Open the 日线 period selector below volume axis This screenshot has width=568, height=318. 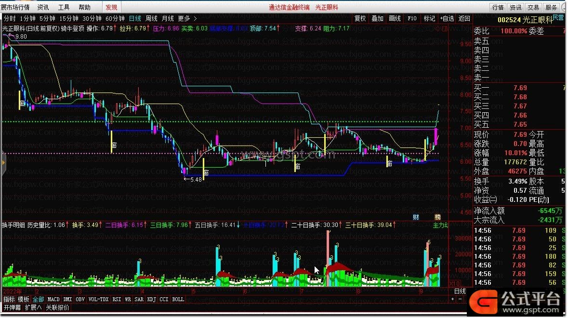coord(460,291)
